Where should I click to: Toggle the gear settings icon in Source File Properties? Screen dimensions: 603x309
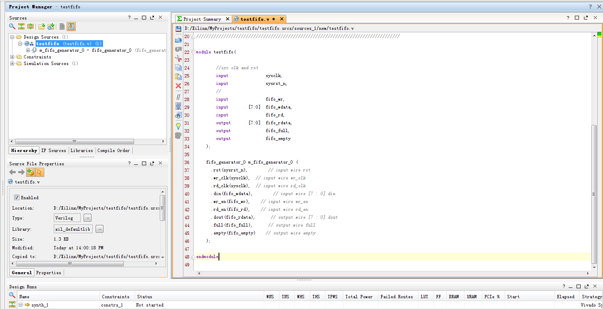31,172
